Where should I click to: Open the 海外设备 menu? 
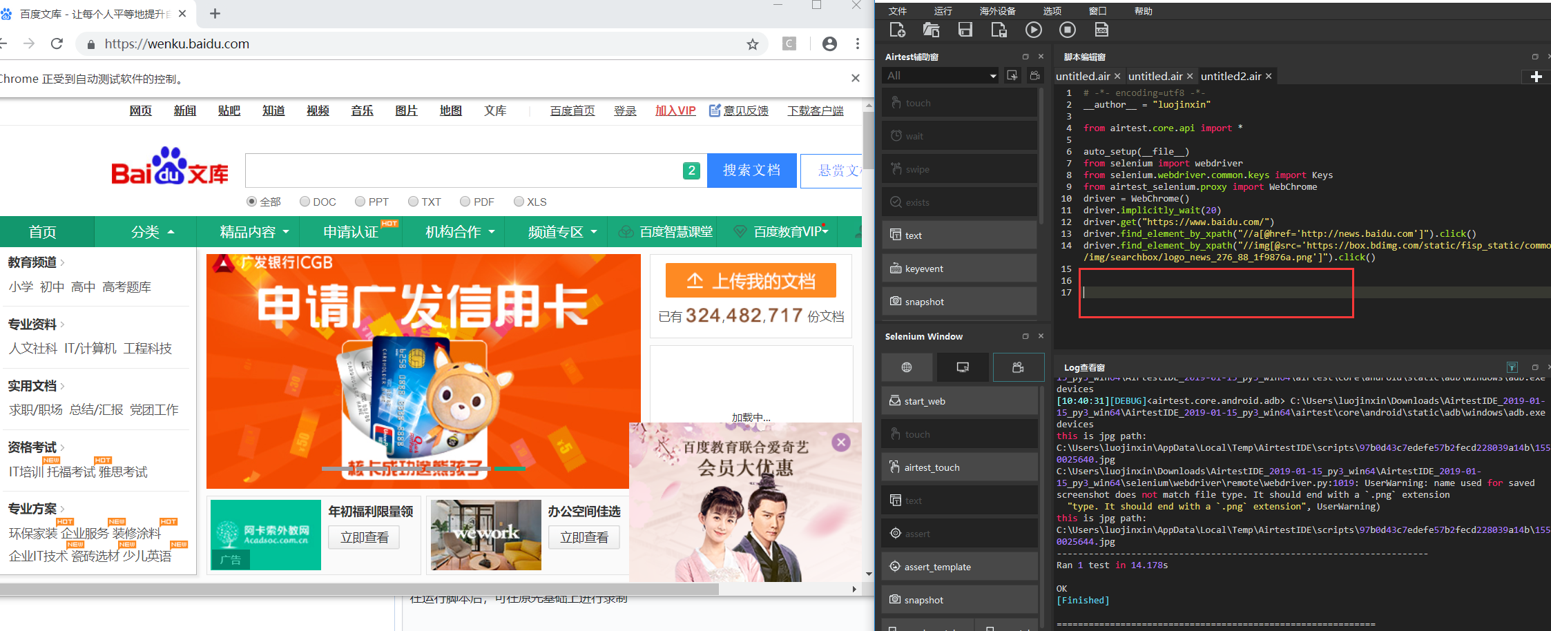(998, 11)
